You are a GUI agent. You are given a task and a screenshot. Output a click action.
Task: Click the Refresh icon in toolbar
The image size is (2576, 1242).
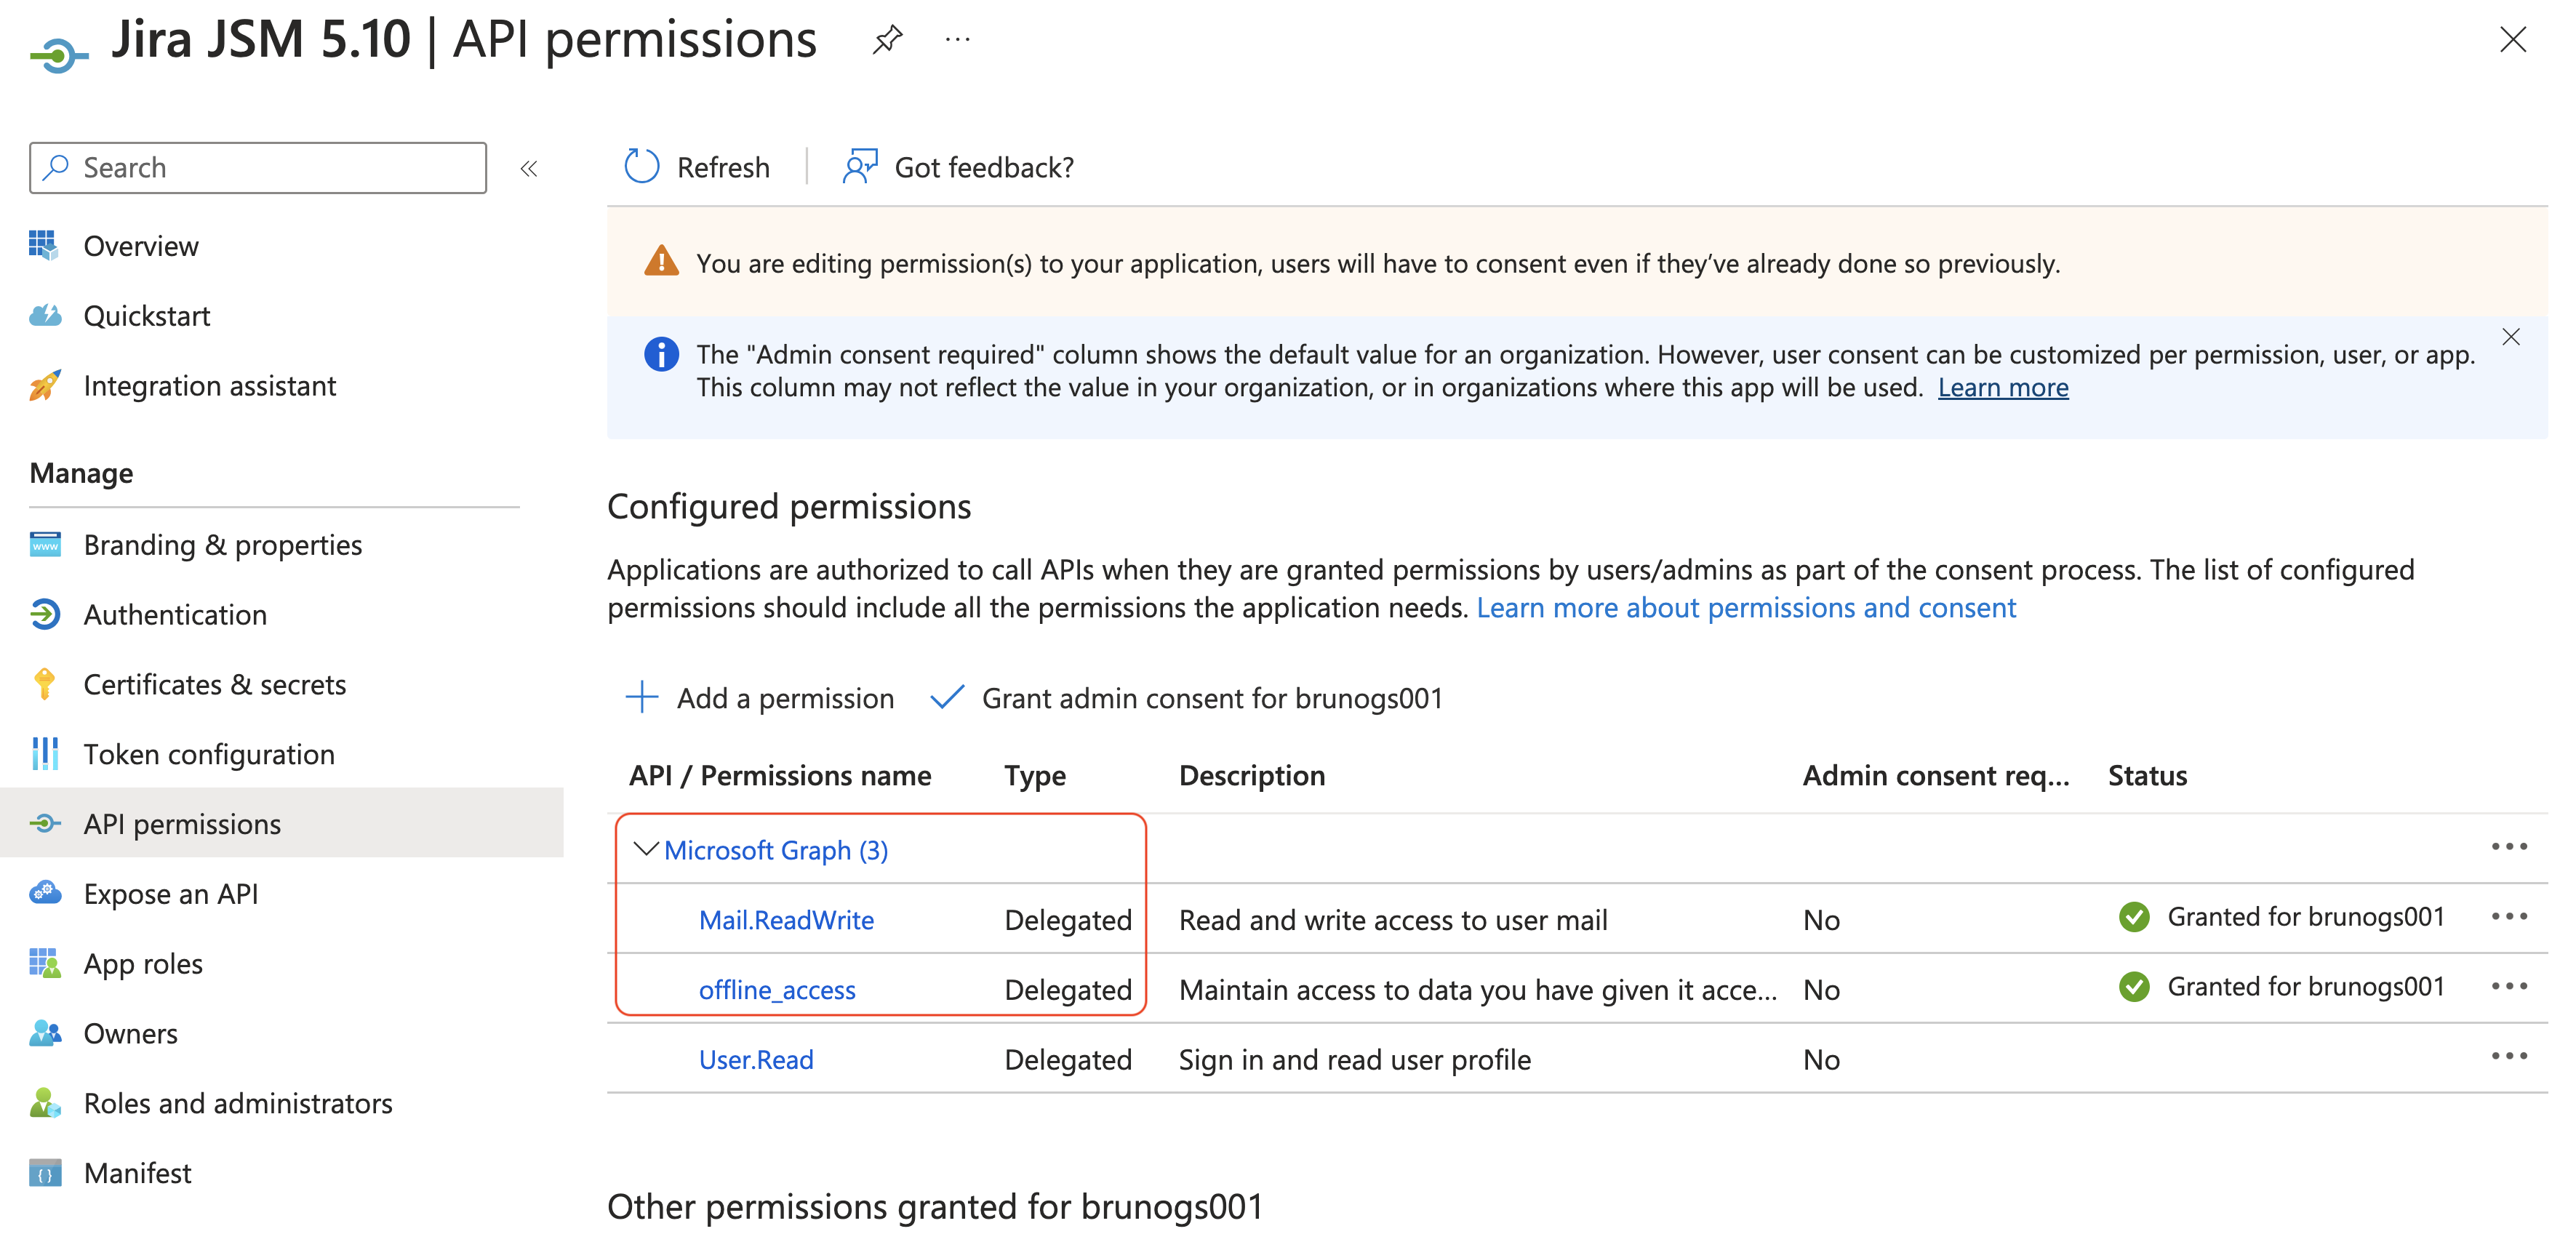[x=642, y=167]
